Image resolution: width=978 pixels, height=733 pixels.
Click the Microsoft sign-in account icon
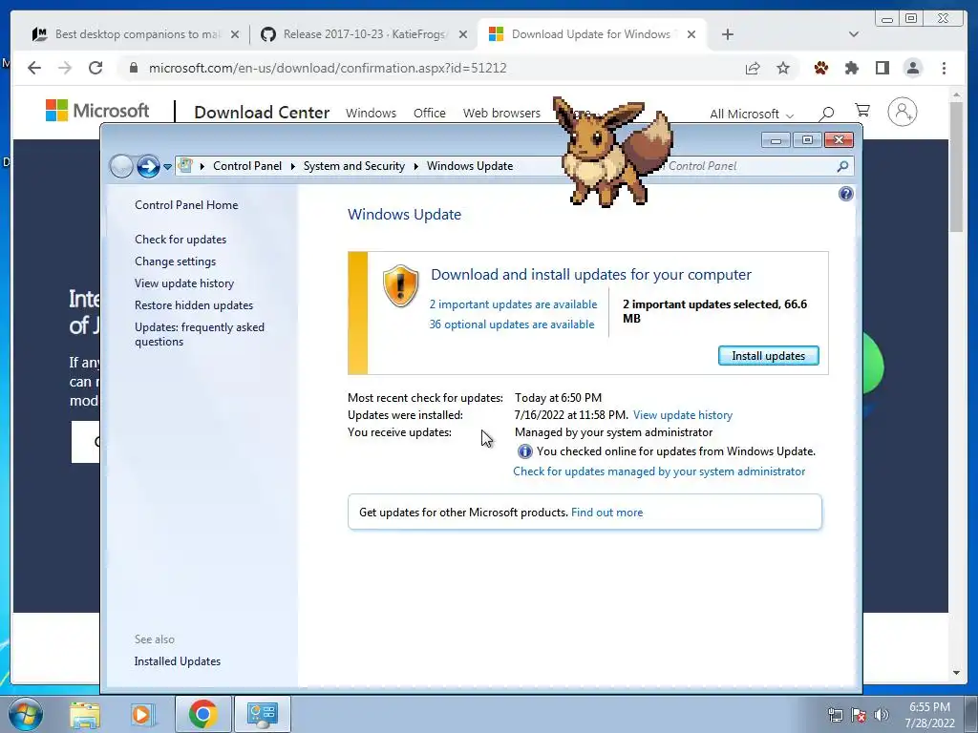coord(902,112)
